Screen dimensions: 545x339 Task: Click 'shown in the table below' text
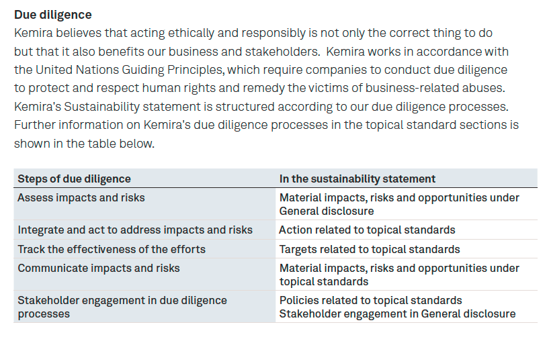[x=84, y=144]
